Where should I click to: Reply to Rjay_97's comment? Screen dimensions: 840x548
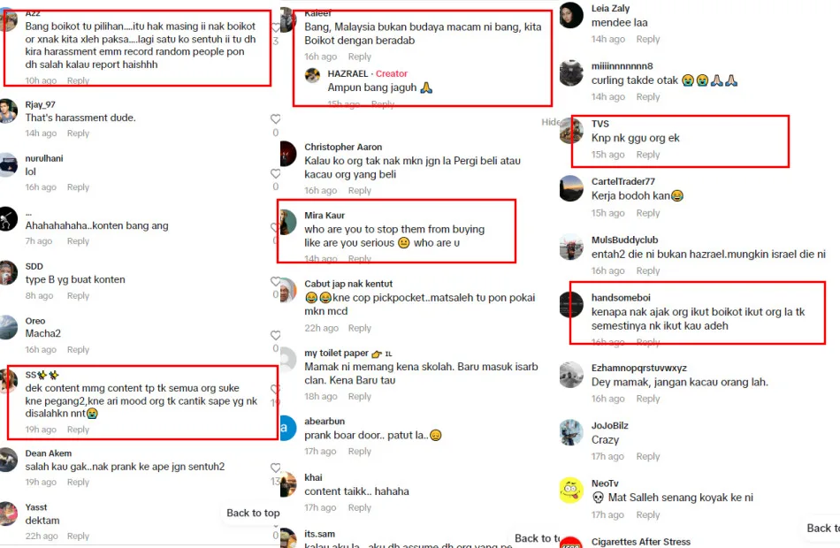pos(78,133)
